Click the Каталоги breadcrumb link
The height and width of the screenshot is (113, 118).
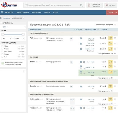(6, 18)
